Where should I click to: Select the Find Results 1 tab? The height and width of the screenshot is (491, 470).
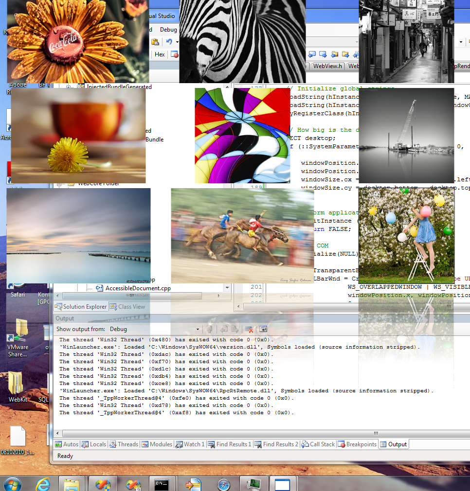pyautogui.click(x=230, y=444)
